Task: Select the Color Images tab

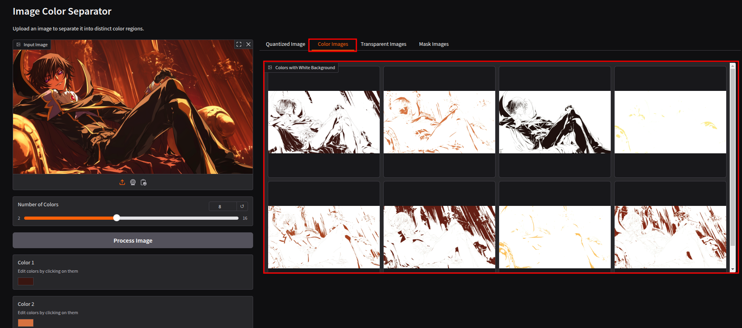Action: coord(333,44)
